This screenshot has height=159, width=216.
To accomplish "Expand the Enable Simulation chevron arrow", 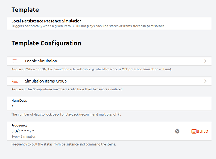I will [x=205, y=61].
